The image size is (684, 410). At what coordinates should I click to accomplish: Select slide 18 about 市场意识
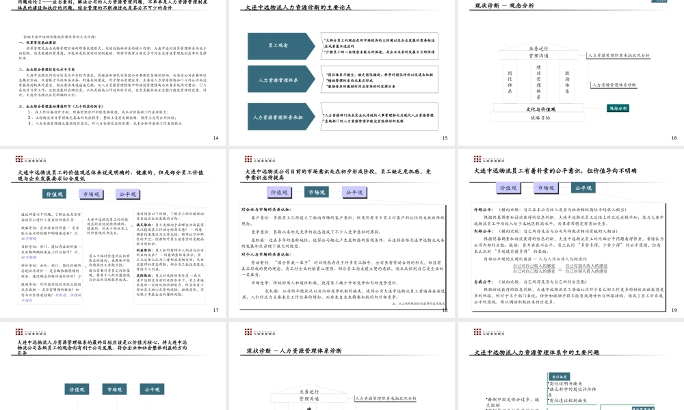point(342,233)
